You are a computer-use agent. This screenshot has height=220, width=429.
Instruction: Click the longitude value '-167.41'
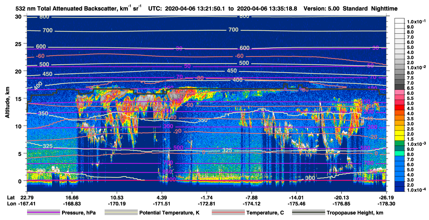(x=27, y=204)
